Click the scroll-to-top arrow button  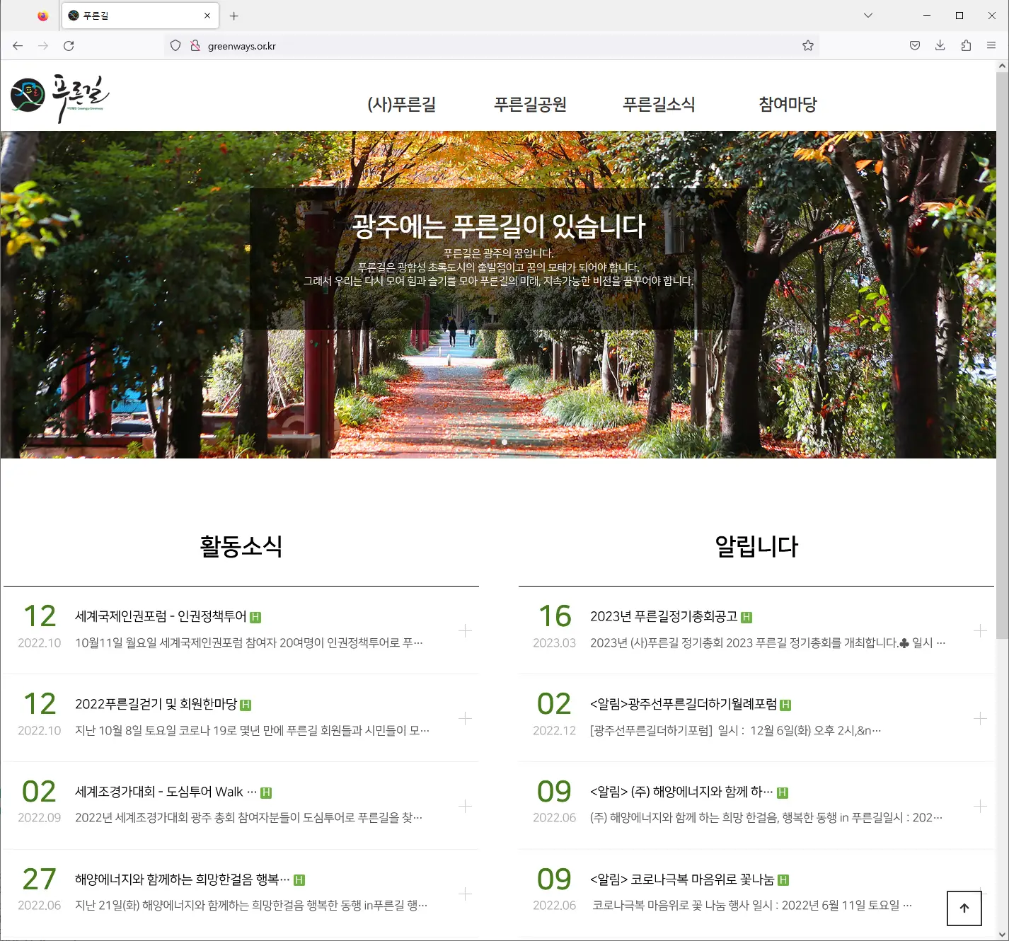coord(963,908)
